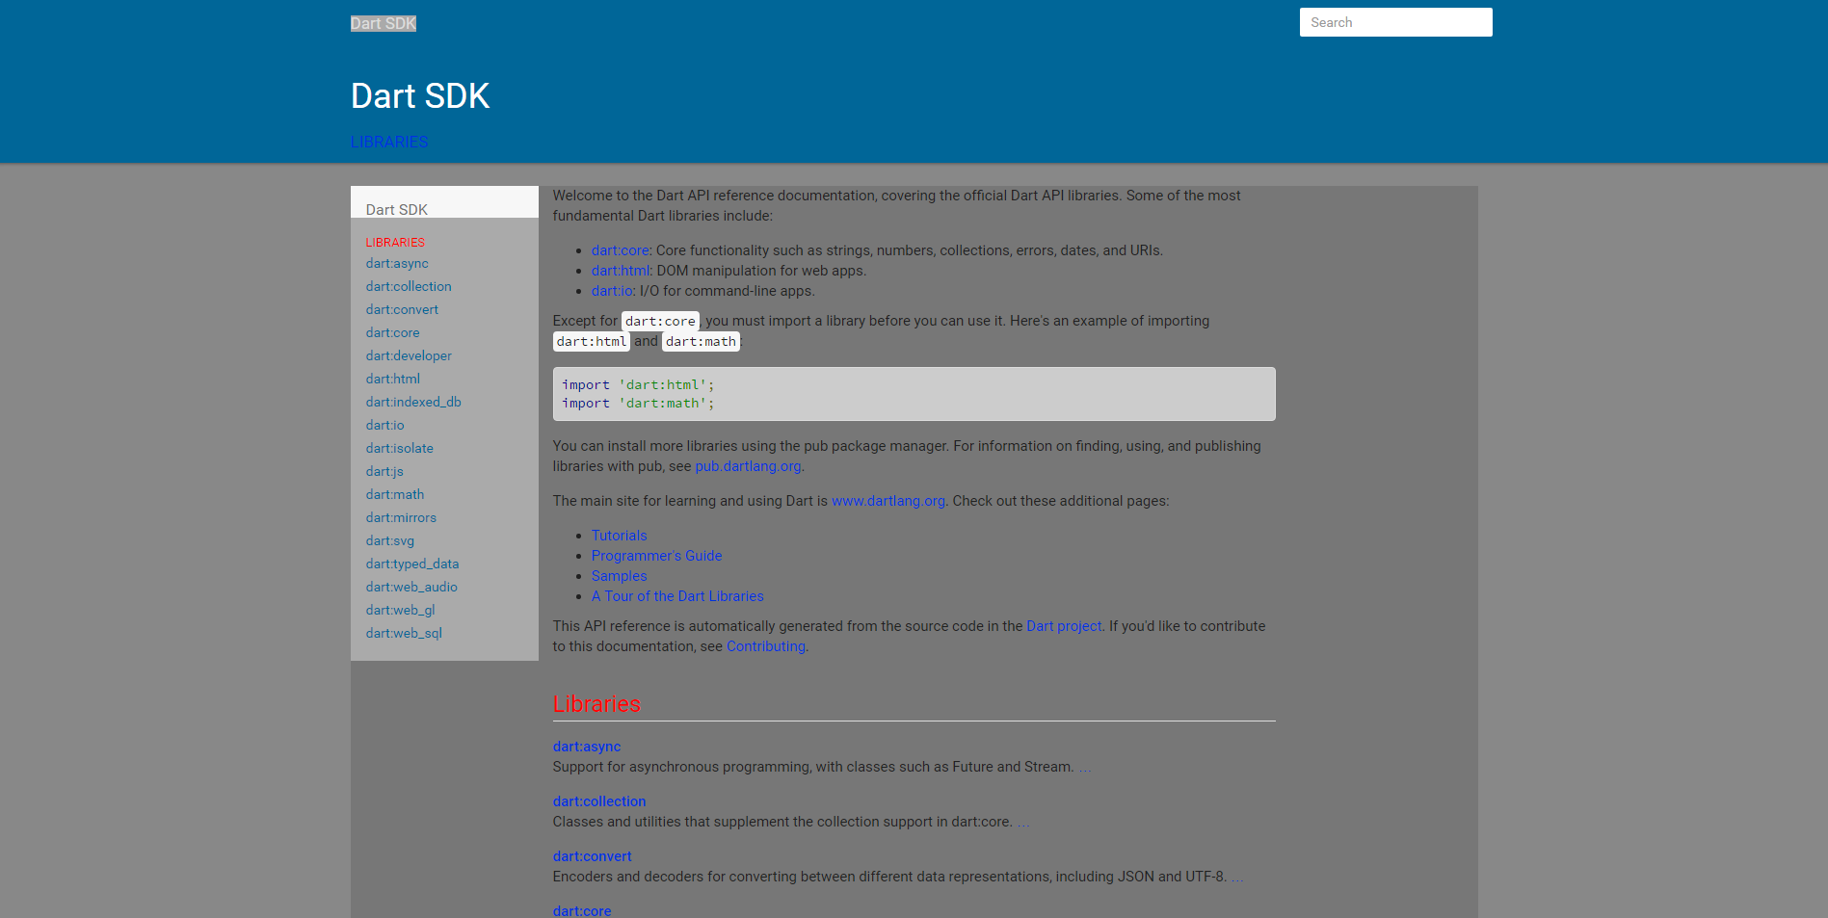Click inline dart:html code snippet
Image resolution: width=1828 pixels, height=918 pixels.
coord(592,341)
